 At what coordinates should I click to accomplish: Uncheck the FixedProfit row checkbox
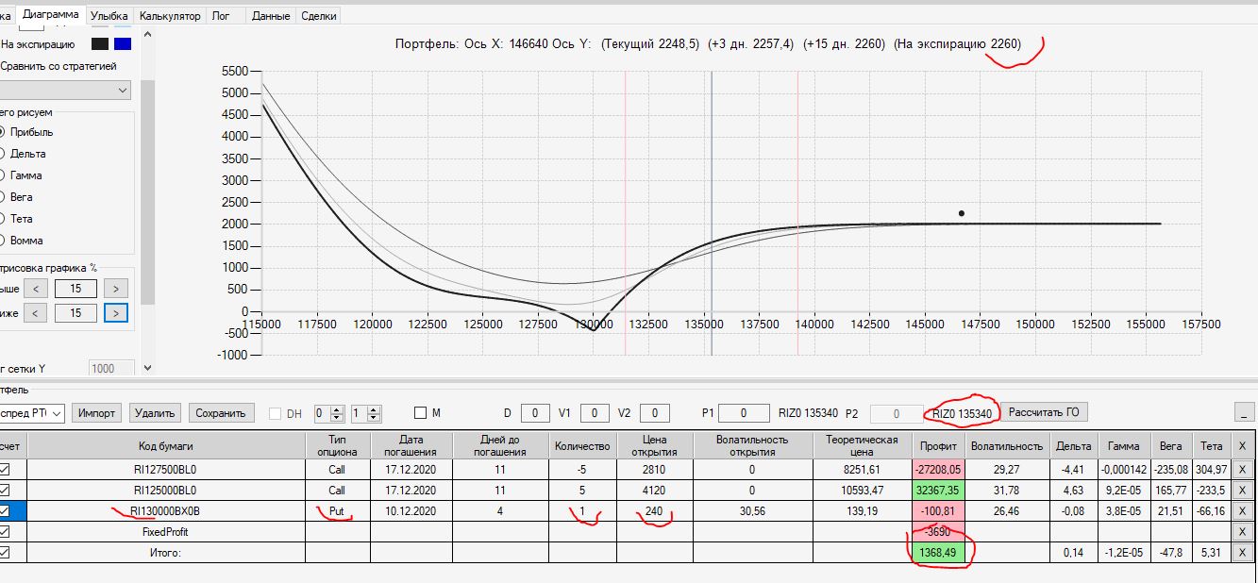tap(7, 532)
